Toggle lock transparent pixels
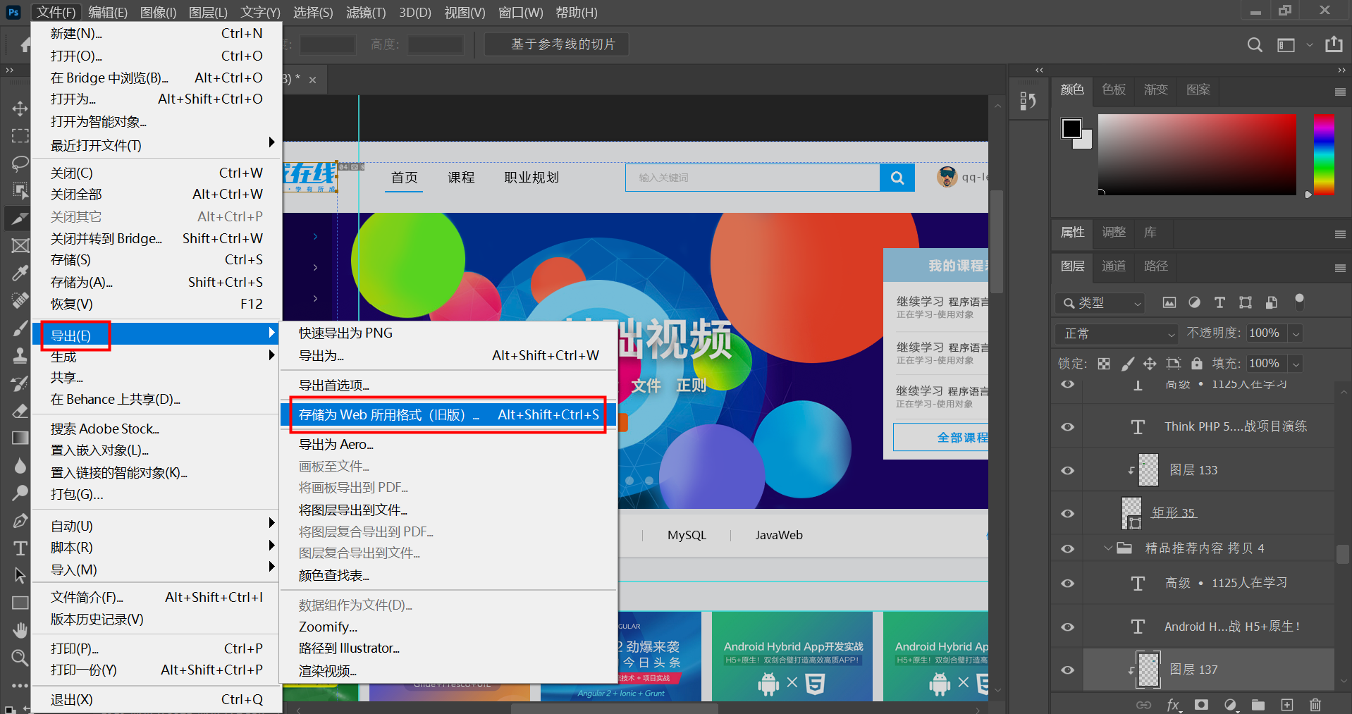Screen dimensions: 1352x714 point(1104,364)
